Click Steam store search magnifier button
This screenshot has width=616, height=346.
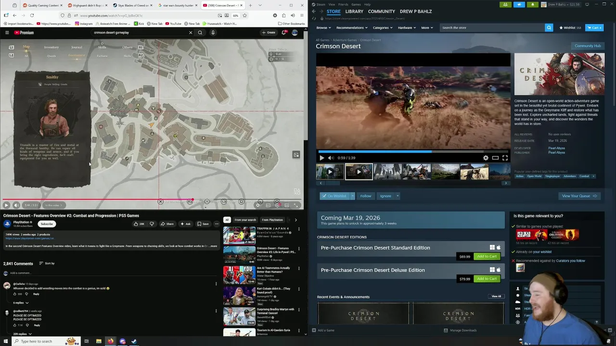point(549,27)
